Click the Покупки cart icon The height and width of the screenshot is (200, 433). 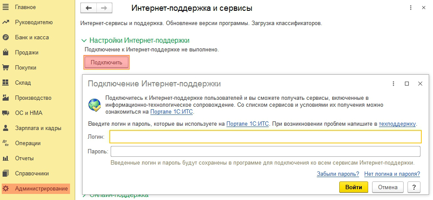click(x=6, y=67)
